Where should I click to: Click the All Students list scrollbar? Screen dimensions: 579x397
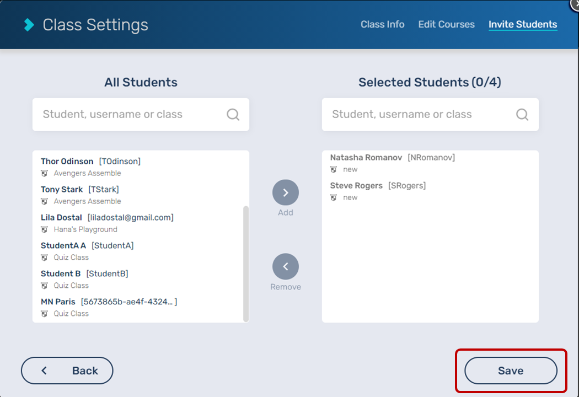(246, 264)
